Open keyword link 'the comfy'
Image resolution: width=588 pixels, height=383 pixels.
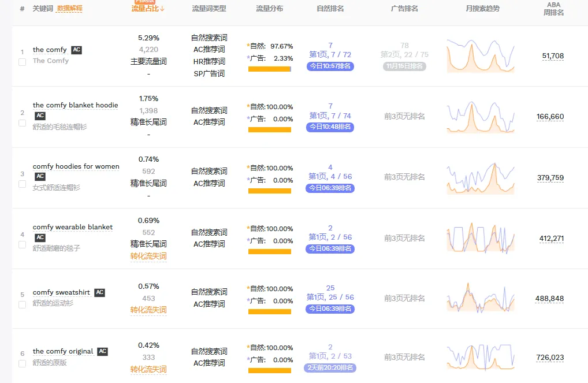click(50, 50)
